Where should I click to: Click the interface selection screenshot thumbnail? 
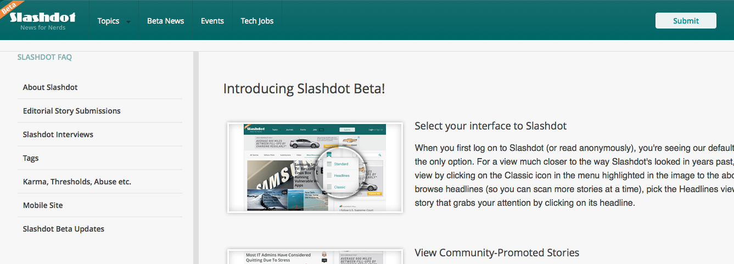pos(315,167)
